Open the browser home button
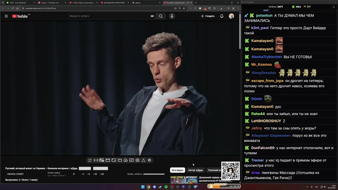Screen dimensions: 338x190 click(x=17, y=8)
